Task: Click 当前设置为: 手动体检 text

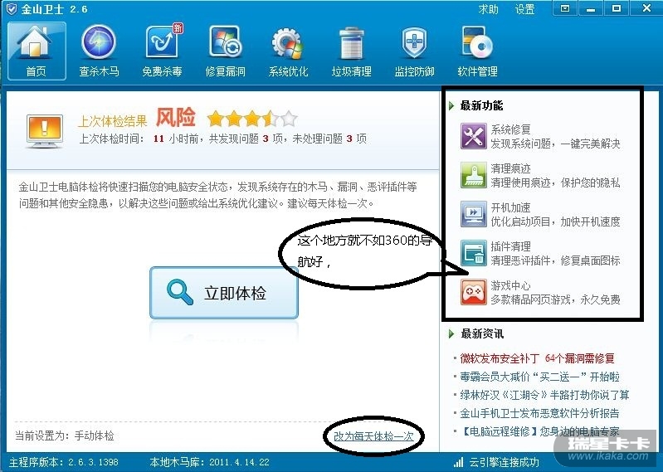Action: point(65,436)
